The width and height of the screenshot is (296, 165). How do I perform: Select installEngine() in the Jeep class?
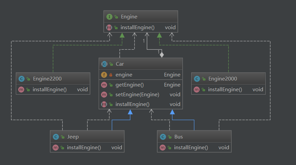pyautogui.click(x=84, y=147)
